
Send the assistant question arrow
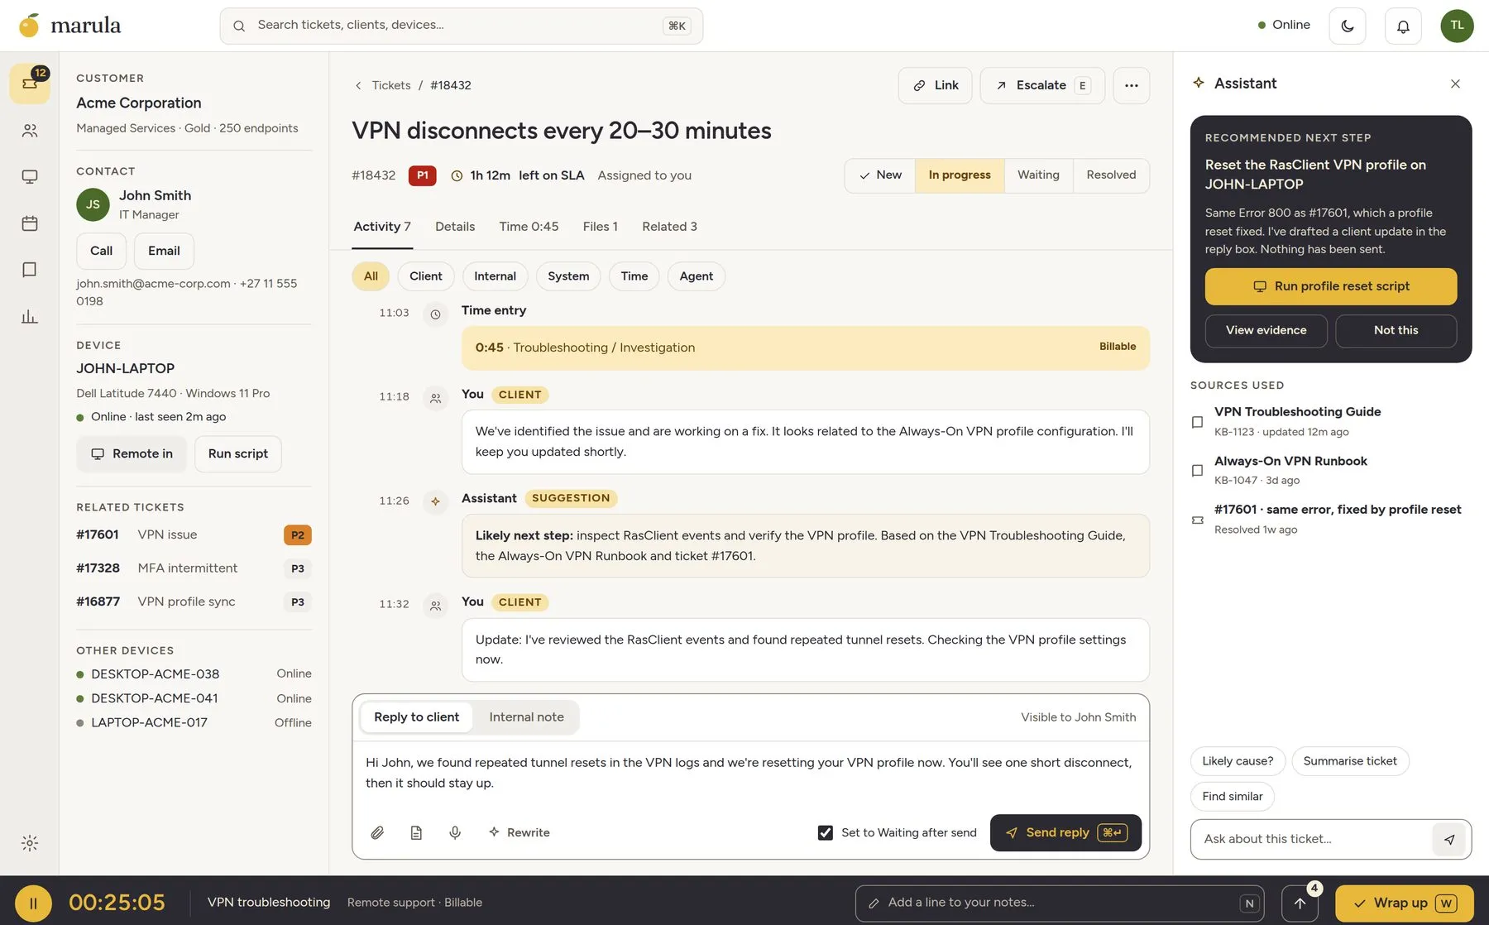[x=1449, y=839]
